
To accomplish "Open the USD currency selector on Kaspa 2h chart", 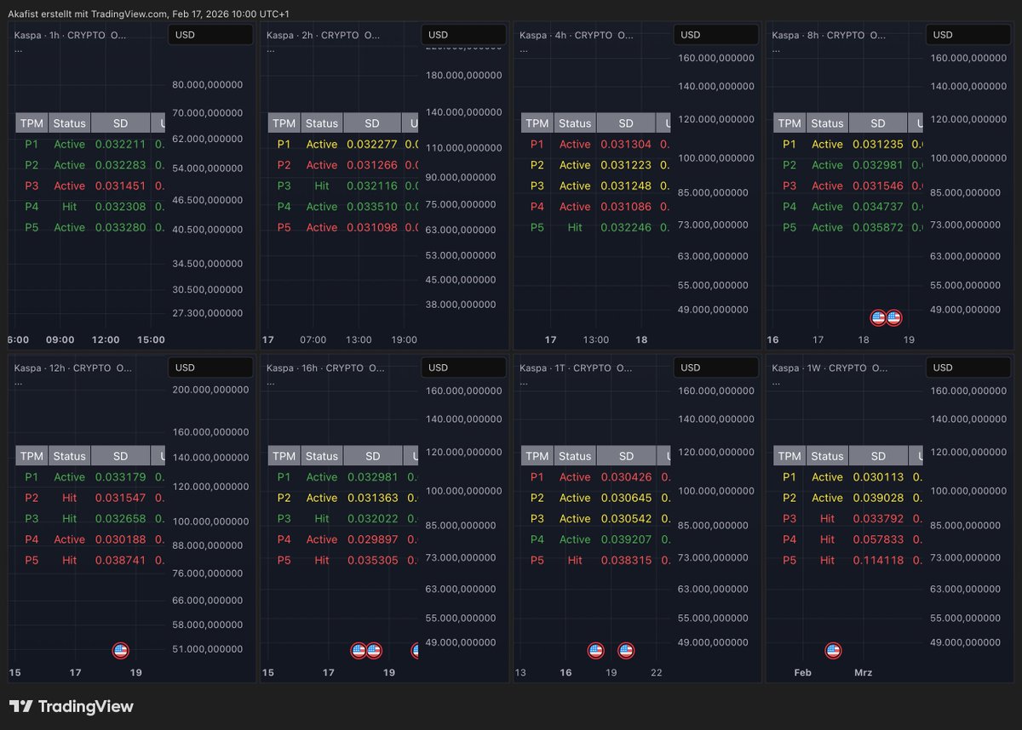I will click(x=463, y=35).
